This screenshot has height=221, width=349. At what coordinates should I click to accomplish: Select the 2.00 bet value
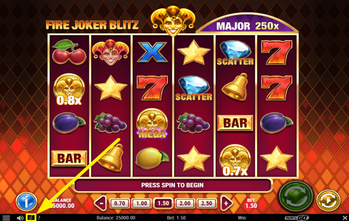click(x=185, y=203)
